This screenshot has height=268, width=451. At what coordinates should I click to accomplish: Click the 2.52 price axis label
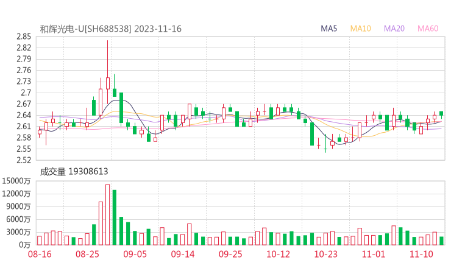click(x=24, y=160)
